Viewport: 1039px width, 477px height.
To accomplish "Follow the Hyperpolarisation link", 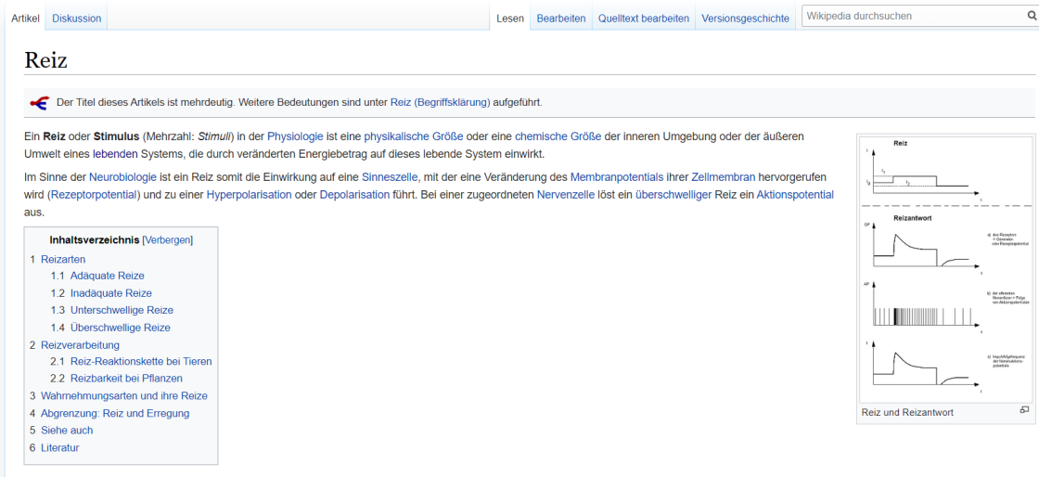I will tap(250, 196).
